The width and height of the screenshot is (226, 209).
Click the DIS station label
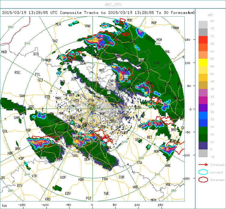pyautogui.click(x=36, y=54)
